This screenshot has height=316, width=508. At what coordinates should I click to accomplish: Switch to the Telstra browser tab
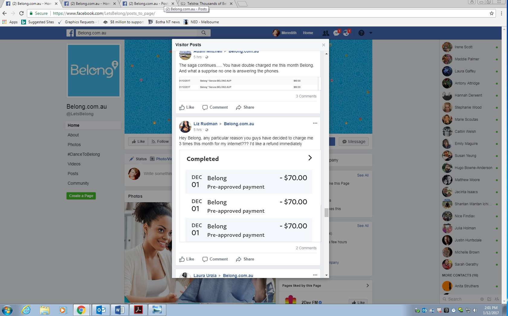205,4
